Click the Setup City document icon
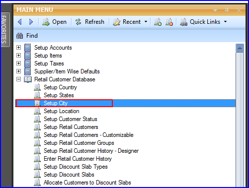This screenshot has height=188, width=249. tap(37, 103)
